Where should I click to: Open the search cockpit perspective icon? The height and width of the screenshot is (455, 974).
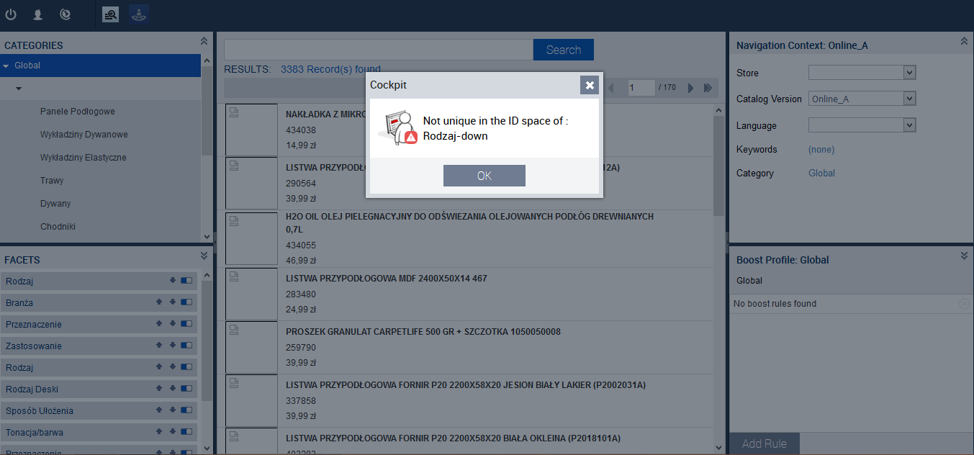point(110,14)
